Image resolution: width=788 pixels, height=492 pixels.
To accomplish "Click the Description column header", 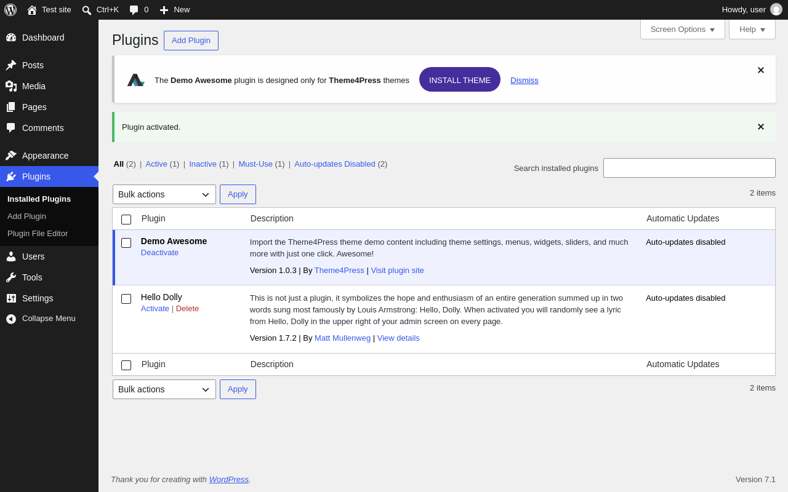I will click(x=272, y=218).
